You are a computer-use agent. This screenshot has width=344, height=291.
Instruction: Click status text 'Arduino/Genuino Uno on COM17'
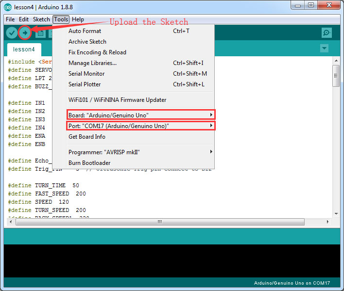click(292, 283)
